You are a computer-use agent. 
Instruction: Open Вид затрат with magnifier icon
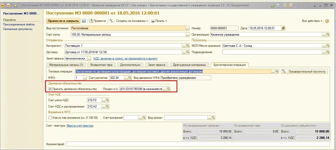(x=213, y=118)
